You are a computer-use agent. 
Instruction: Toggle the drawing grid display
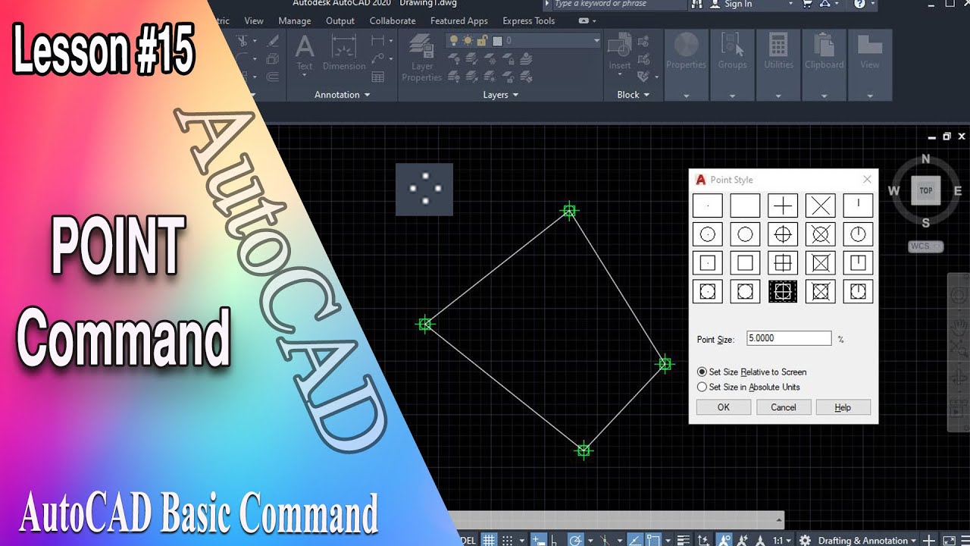tap(489, 540)
